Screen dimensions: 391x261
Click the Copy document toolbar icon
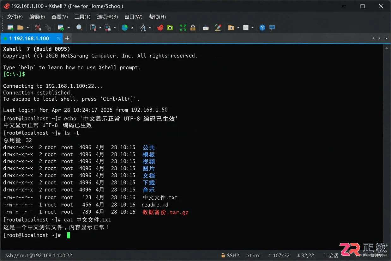pos(93,28)
